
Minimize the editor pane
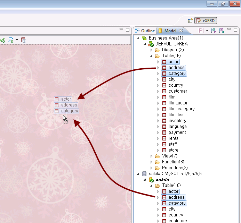pos(121,29)
